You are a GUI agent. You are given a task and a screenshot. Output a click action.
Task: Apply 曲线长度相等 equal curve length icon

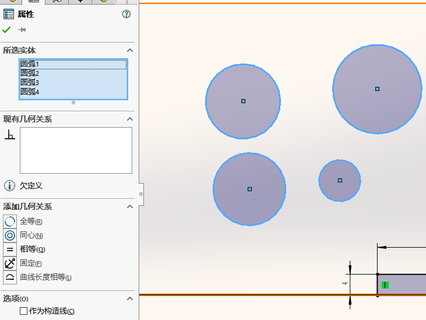click(10, 277)
